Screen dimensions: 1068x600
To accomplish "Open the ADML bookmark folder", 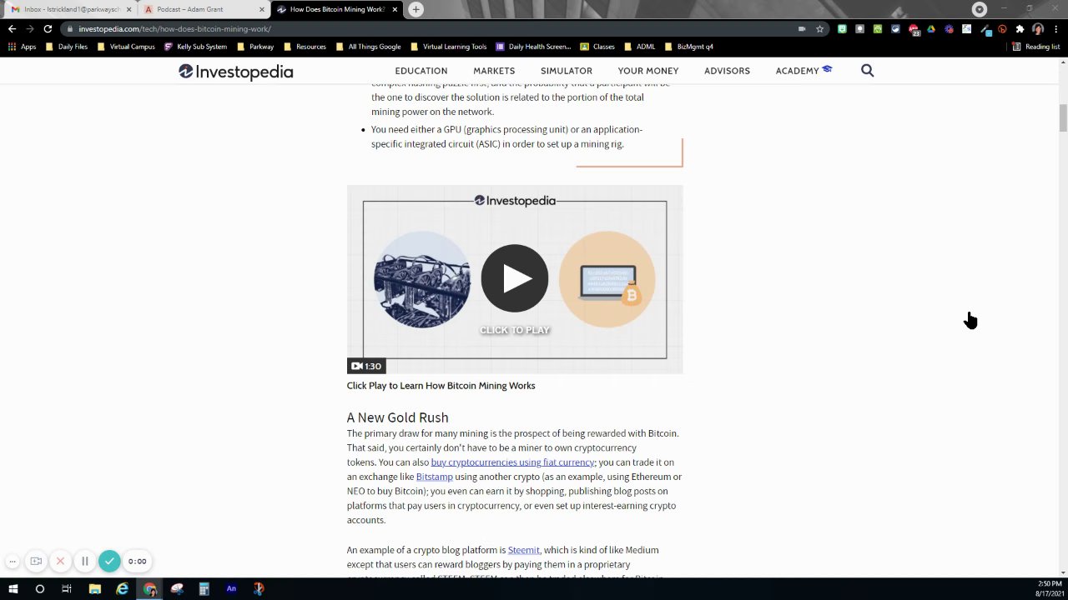I will pyautogui.click(x=639, y=47).
